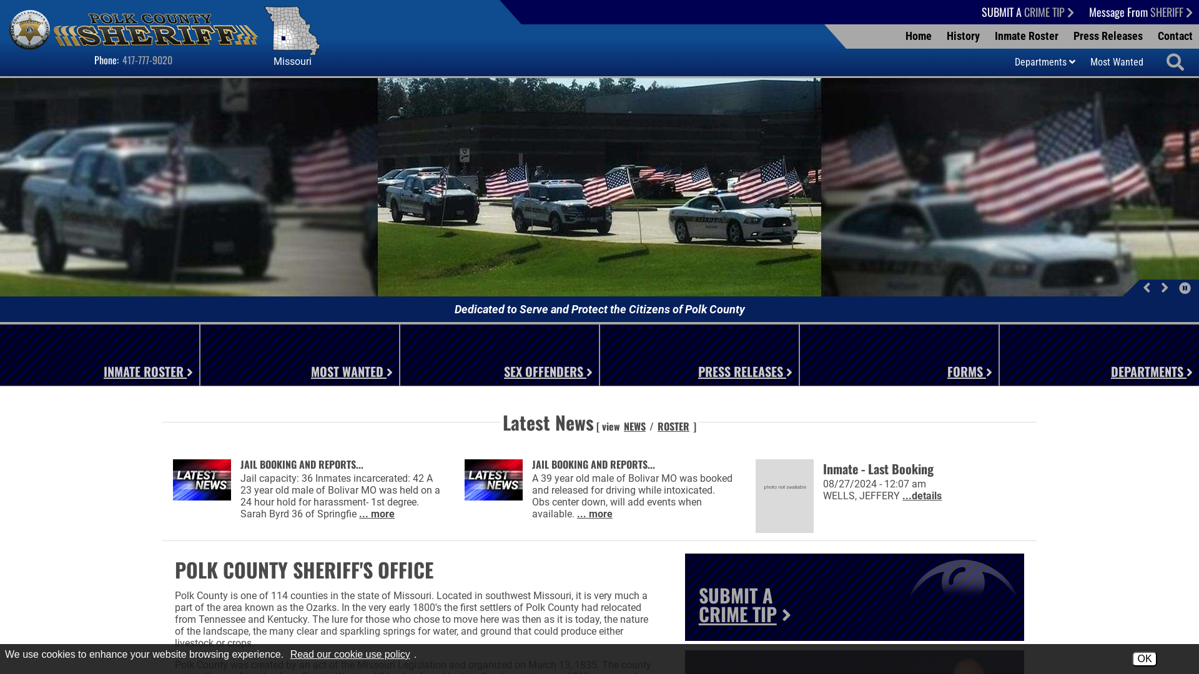Click the center slideshow patrol cars photo
Image resolution: width=1199 pixels, height=674 pixels.
tap(599, 187)
